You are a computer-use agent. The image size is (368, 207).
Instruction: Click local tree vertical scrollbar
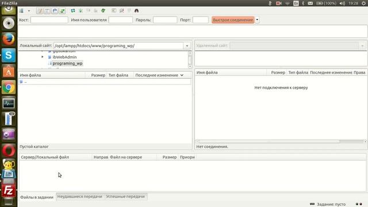click(x=190, y=60)
